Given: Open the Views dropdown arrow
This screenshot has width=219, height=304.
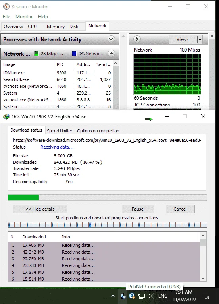Looking at the screenshot, I should coord(200,39).
